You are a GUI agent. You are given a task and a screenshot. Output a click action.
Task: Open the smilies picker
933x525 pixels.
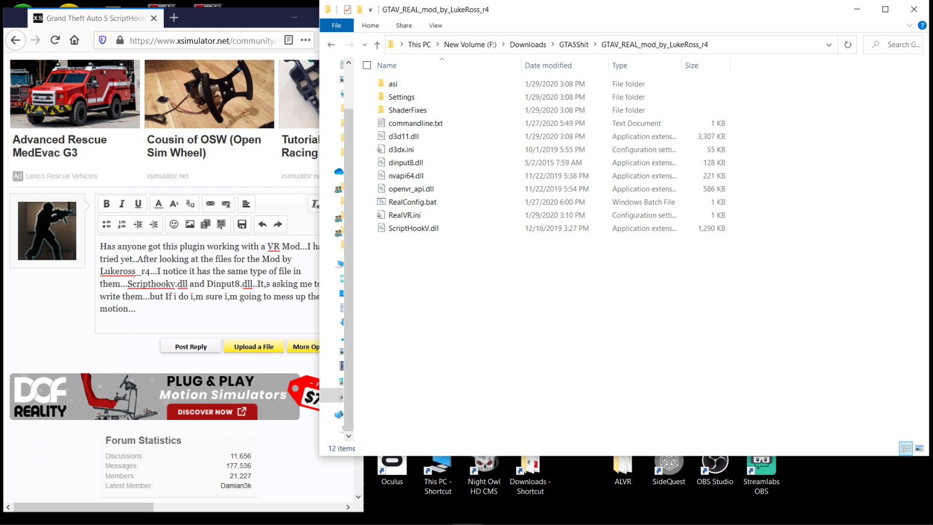point(174,224)
